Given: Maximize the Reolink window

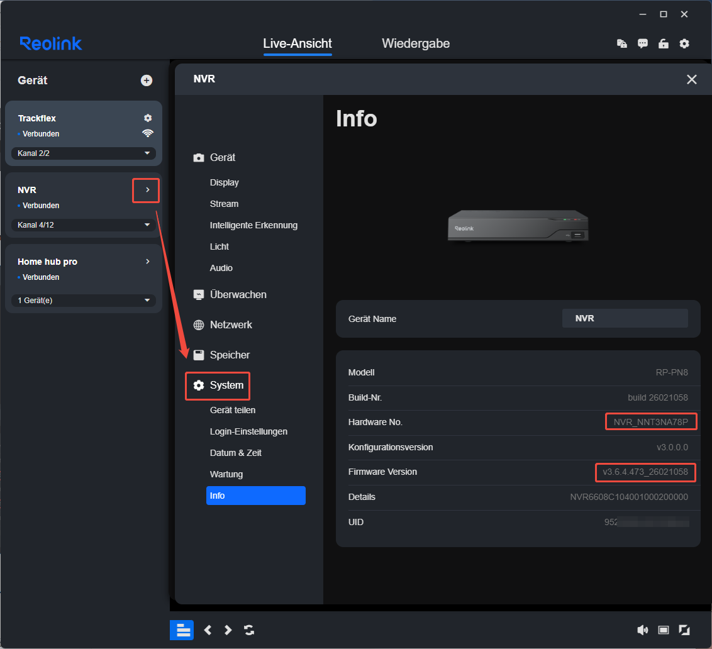Looking at the screenshot, I should tap(664, 14).
